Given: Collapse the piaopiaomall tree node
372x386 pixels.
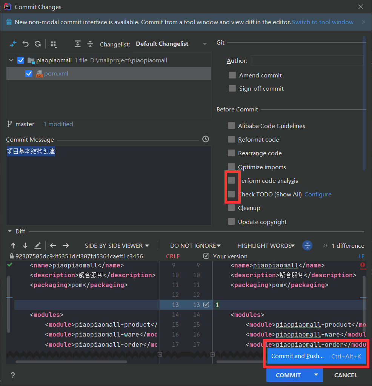Looking at the screenshot, I should click(x=11, y=60).
